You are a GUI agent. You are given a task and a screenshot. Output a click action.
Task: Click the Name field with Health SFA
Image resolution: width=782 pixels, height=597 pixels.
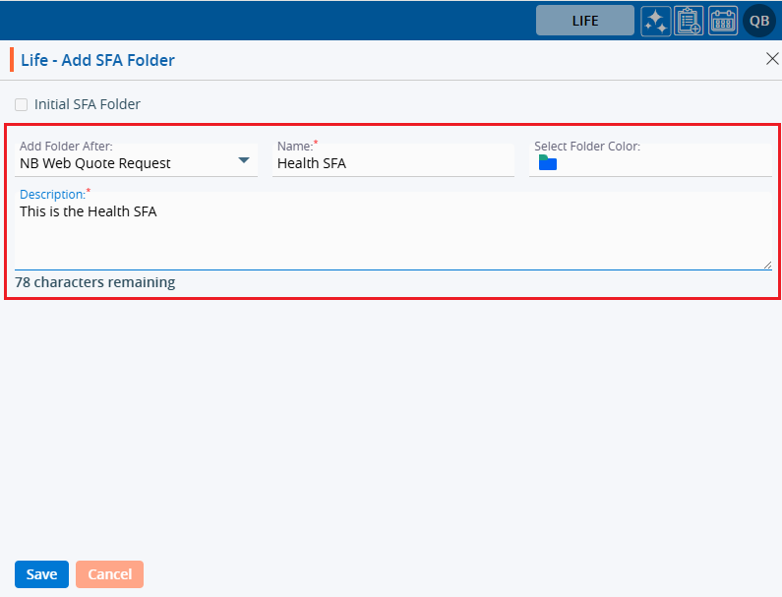[x=392, y=163]
